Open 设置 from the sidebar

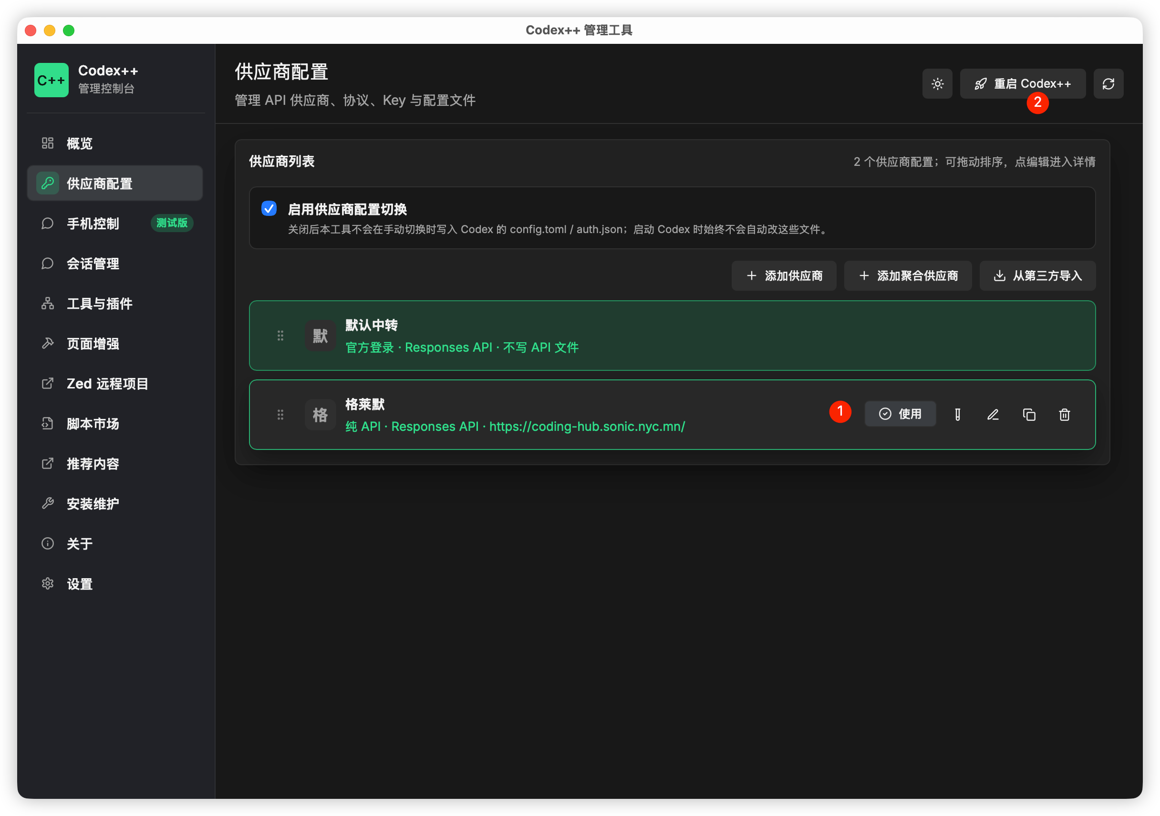tap(115, 584)
